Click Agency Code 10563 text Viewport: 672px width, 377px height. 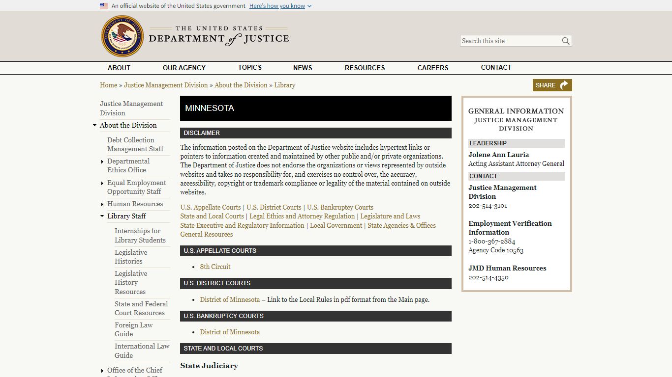coord(496,250)
